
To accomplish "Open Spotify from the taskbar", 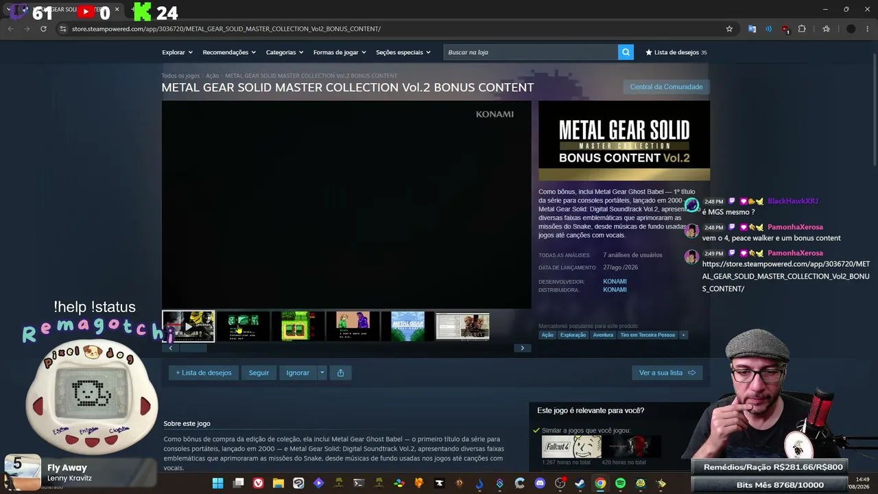I will click(x=620, y=483).
